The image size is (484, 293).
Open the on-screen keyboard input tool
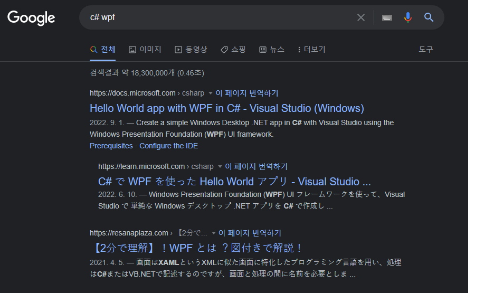point(387,17)
